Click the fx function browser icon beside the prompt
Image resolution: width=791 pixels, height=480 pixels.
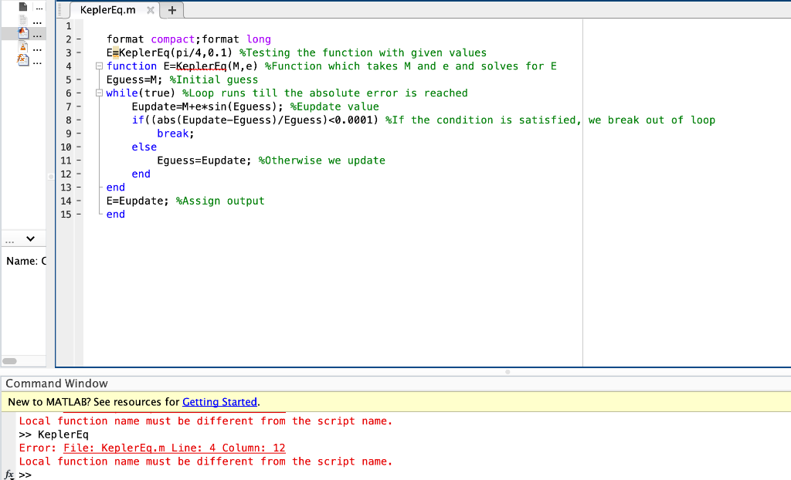pos(9,475)
